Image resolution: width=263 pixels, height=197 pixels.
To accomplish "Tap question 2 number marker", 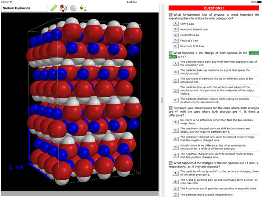I will (x=171, y=53).
